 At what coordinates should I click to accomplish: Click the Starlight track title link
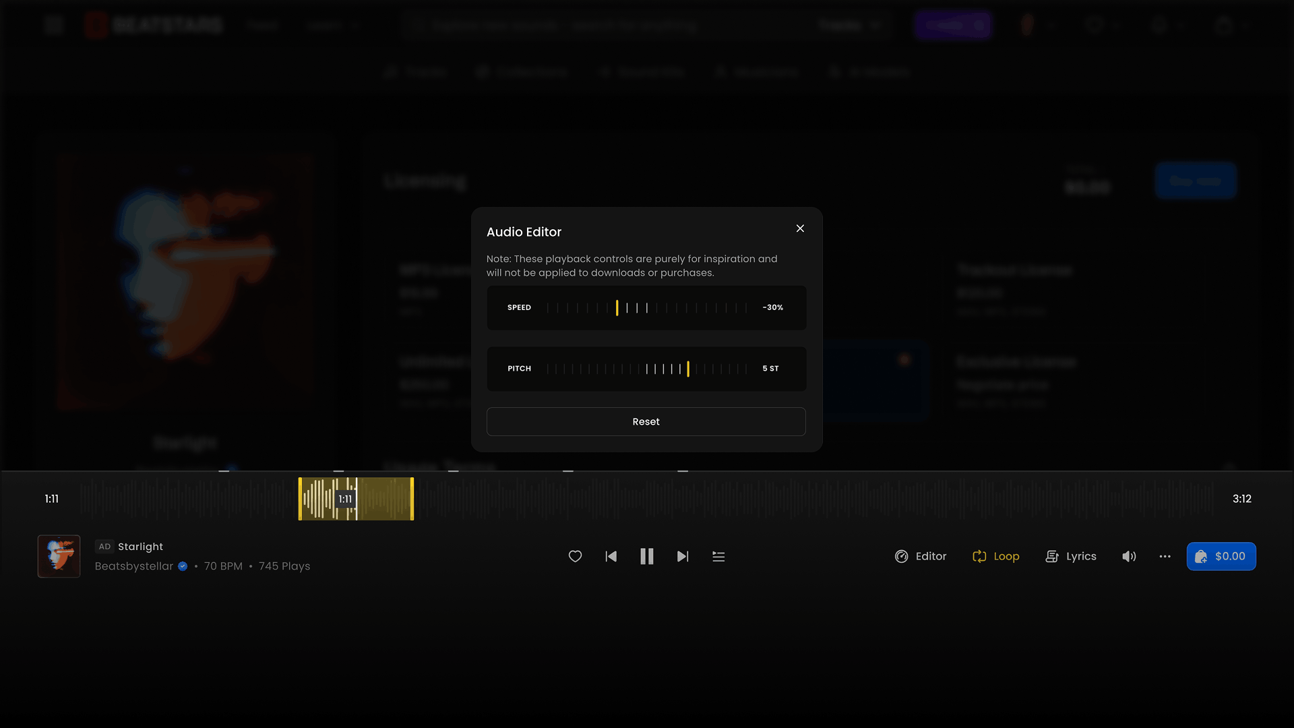[140, 547]
